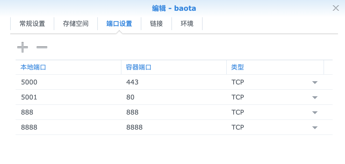Select the 端口设置 tab
This screenshot has height=164, width=345.
coord(119,24)
